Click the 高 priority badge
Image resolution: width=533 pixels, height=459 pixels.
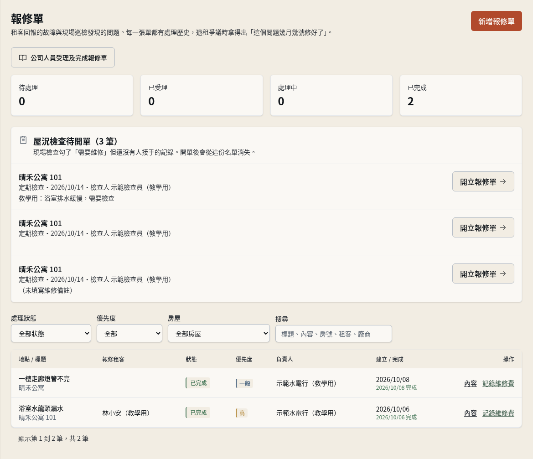click(242, 413)
